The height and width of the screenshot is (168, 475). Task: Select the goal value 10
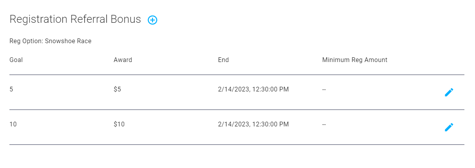[13, 124]
